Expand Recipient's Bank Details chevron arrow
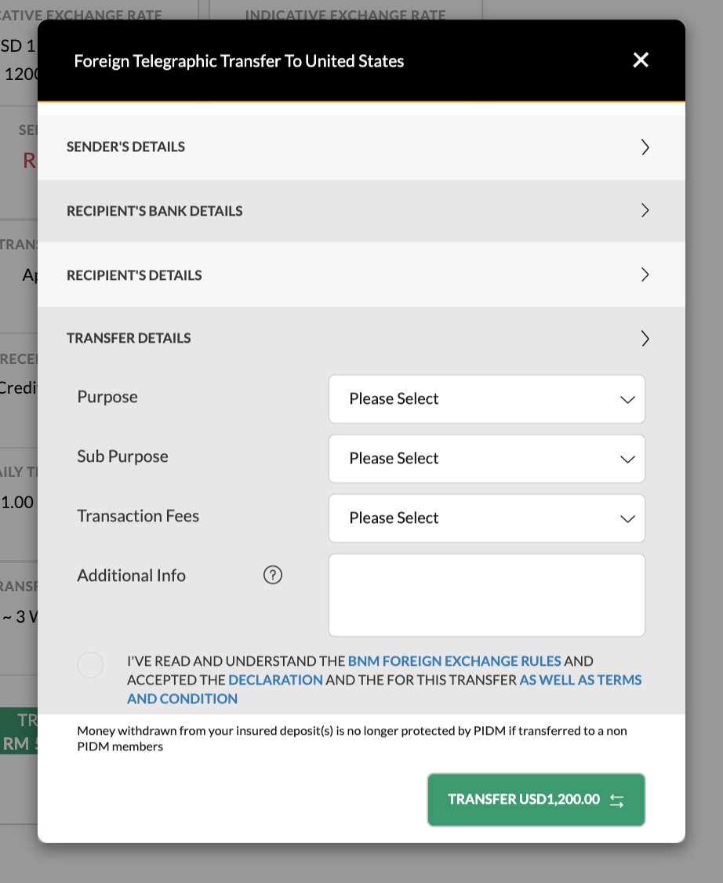This screenshot has width=723, height=883. [x=645, y=211]
